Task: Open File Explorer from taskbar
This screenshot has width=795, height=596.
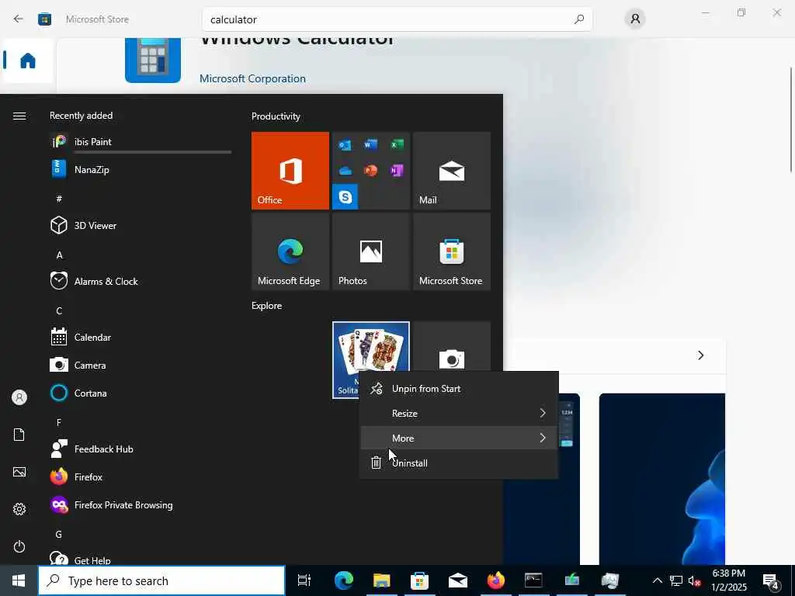Action: 381,580
